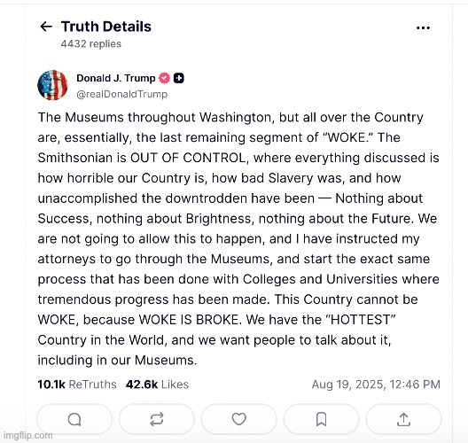Visit the @realDonaldTrump handle link
Viewport: 468px width, 443px height.
click(x=121, y=94)
